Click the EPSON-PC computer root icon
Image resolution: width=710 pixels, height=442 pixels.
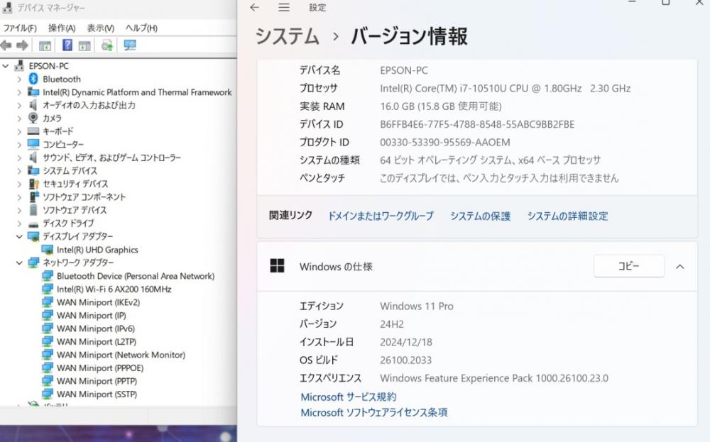pyautogui.click(x=19, y=65)
